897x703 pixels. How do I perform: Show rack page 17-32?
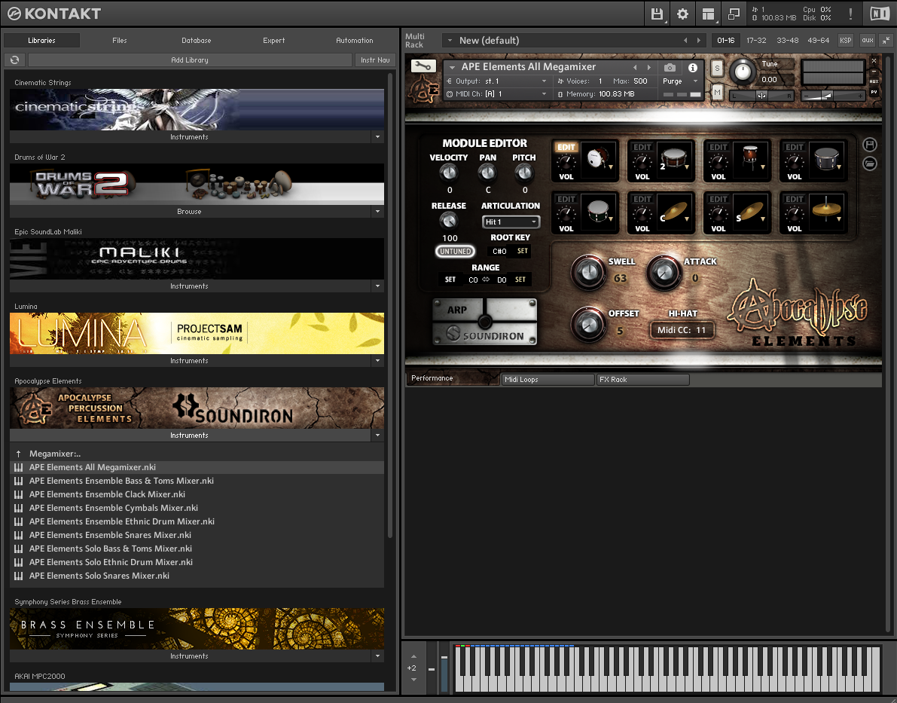756,40
